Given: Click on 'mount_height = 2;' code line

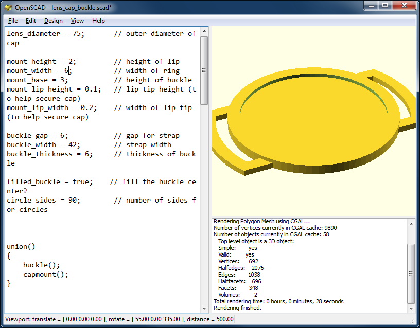Looking at the screenshot, I should tap(42, 62).
